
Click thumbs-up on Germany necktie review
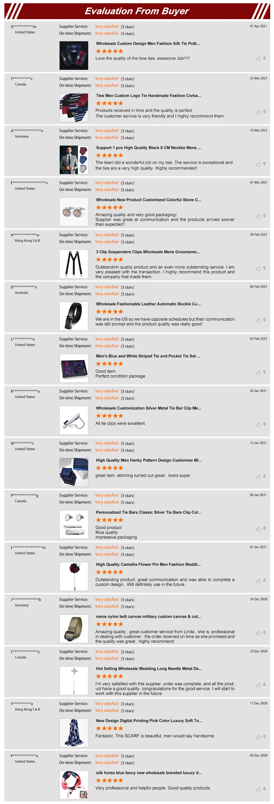coord(259,164)
